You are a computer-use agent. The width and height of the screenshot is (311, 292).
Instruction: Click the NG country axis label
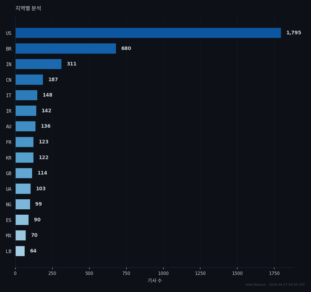coord(9,205)
